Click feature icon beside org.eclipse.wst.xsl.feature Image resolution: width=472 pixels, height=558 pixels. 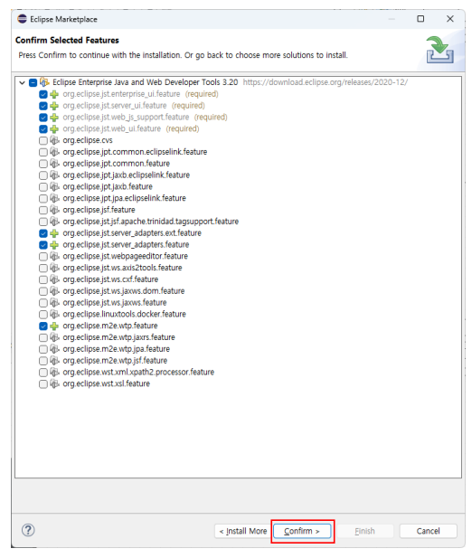click(54, 384)
